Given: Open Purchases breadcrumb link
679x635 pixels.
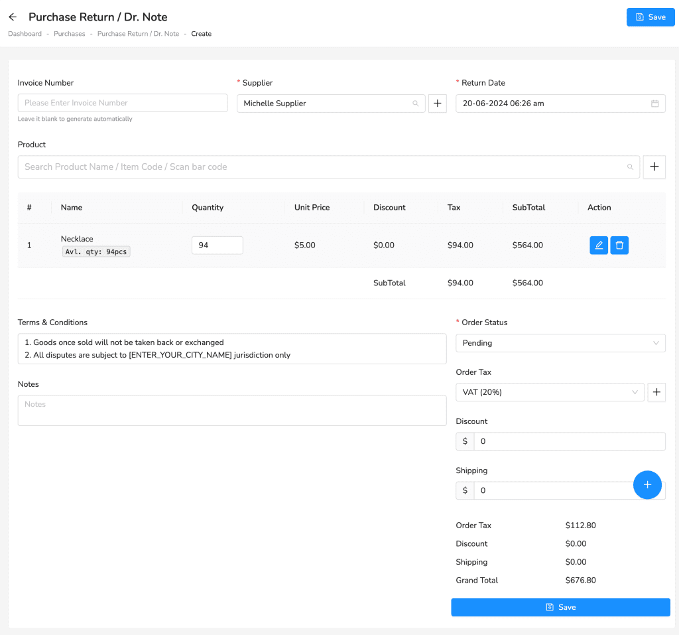Looking at the screenshot, I should click(69, 34).
